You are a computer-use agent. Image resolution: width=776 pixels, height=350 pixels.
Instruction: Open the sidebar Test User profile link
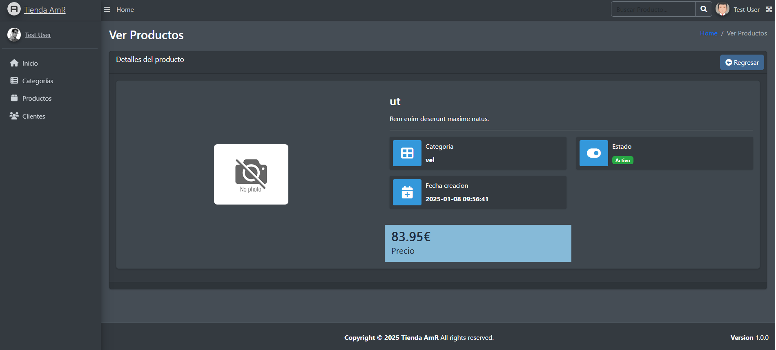pos(38,35)
